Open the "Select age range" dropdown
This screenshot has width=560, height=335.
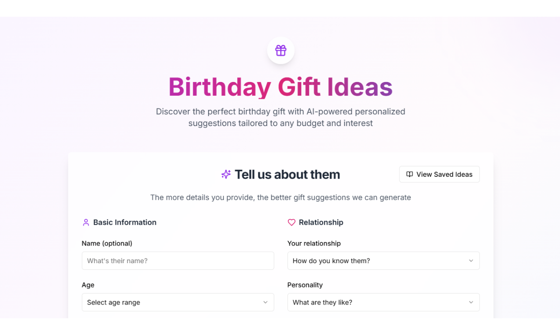[178, 302]
